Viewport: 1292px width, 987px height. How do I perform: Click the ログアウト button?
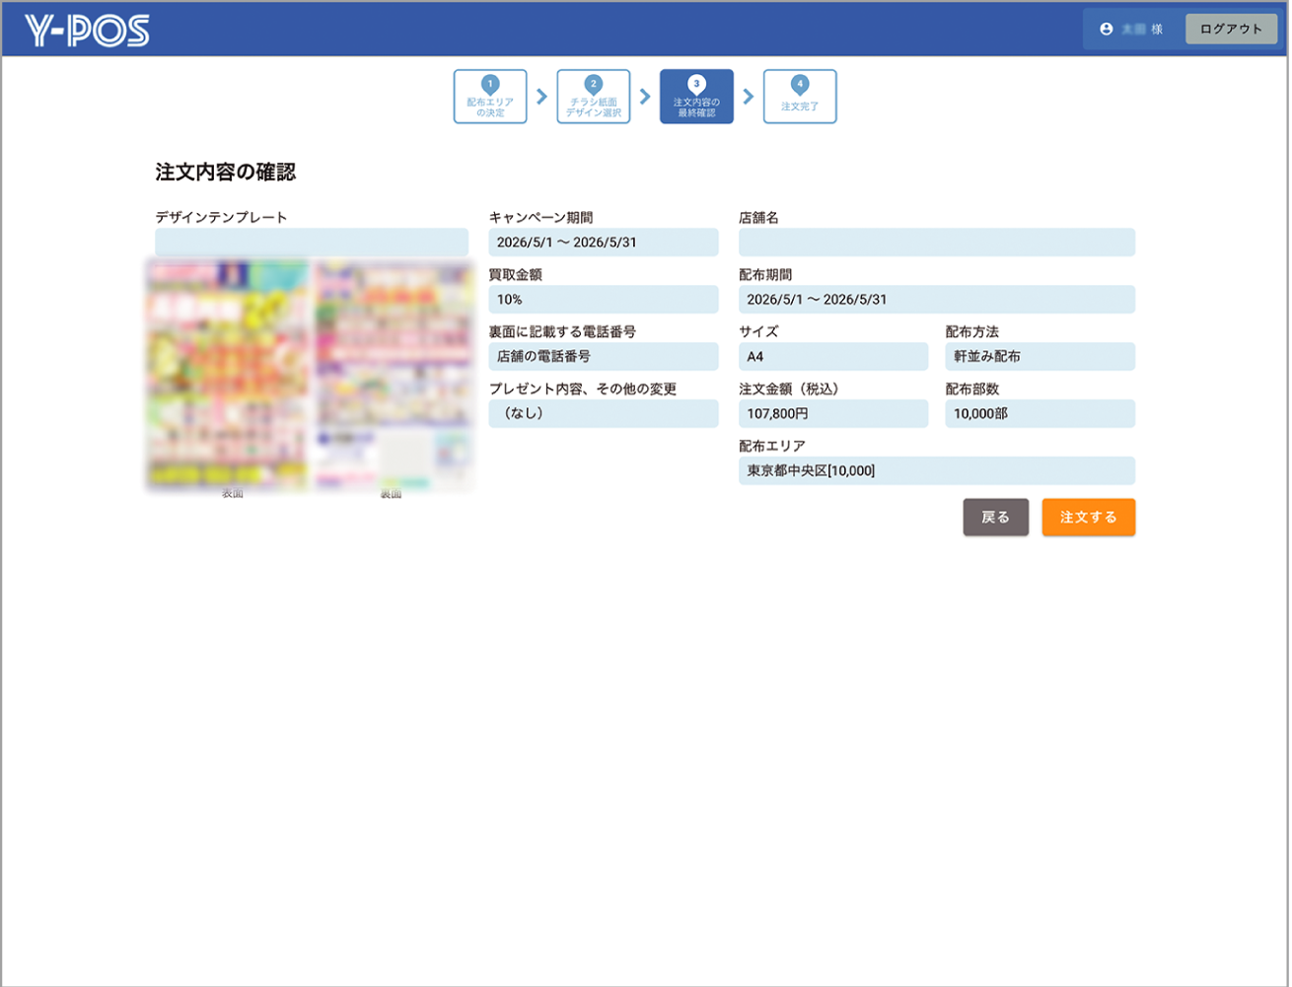[x=1231, y=30]
